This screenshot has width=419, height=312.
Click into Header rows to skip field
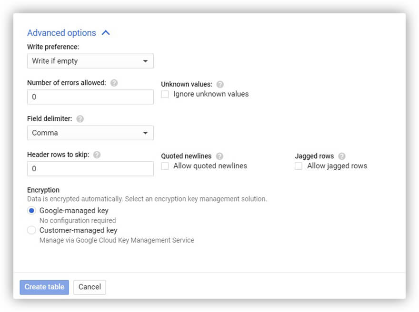90,169
